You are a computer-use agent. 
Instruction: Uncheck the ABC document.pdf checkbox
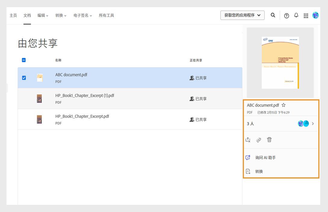[x=24, y=78]
